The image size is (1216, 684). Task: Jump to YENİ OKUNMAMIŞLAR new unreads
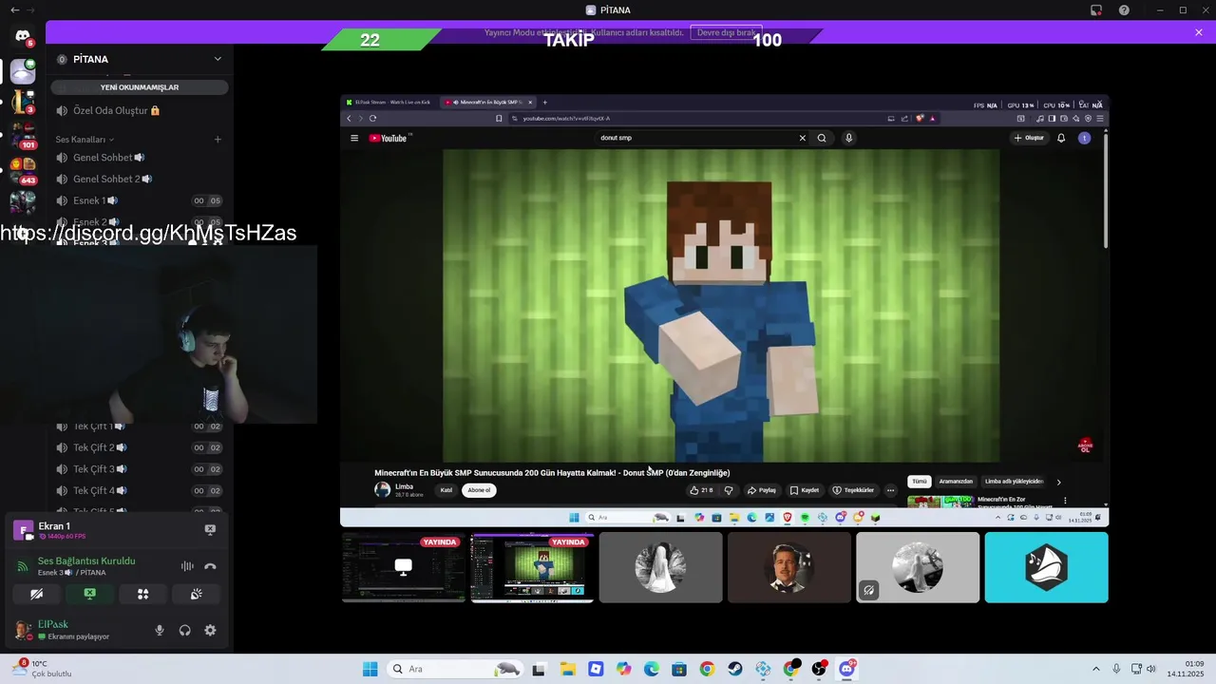click(x=140, y=87)
